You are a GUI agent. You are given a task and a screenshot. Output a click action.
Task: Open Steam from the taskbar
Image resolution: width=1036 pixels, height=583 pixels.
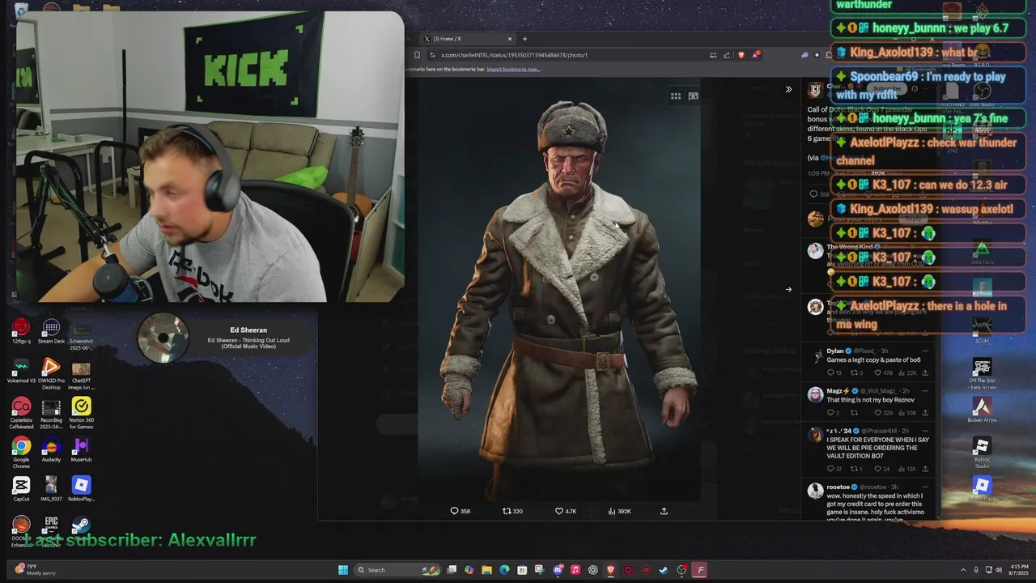pos(663,570)
